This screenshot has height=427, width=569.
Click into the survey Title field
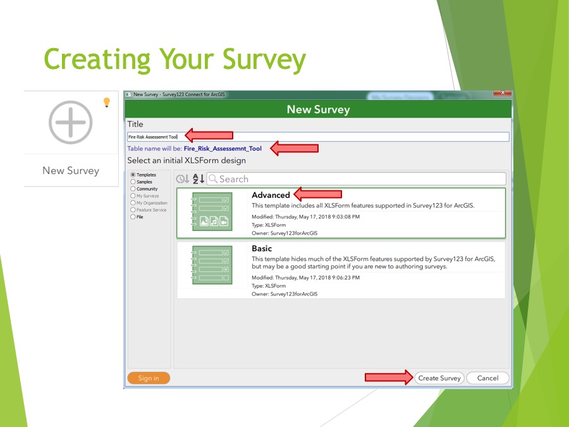[318, 137]
